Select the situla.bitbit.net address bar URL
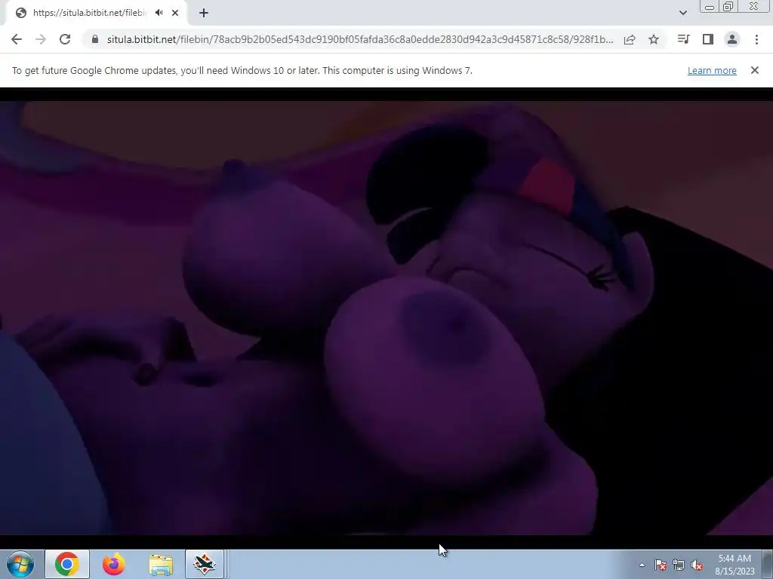773x579 pixels. click(x=360, y=39)
